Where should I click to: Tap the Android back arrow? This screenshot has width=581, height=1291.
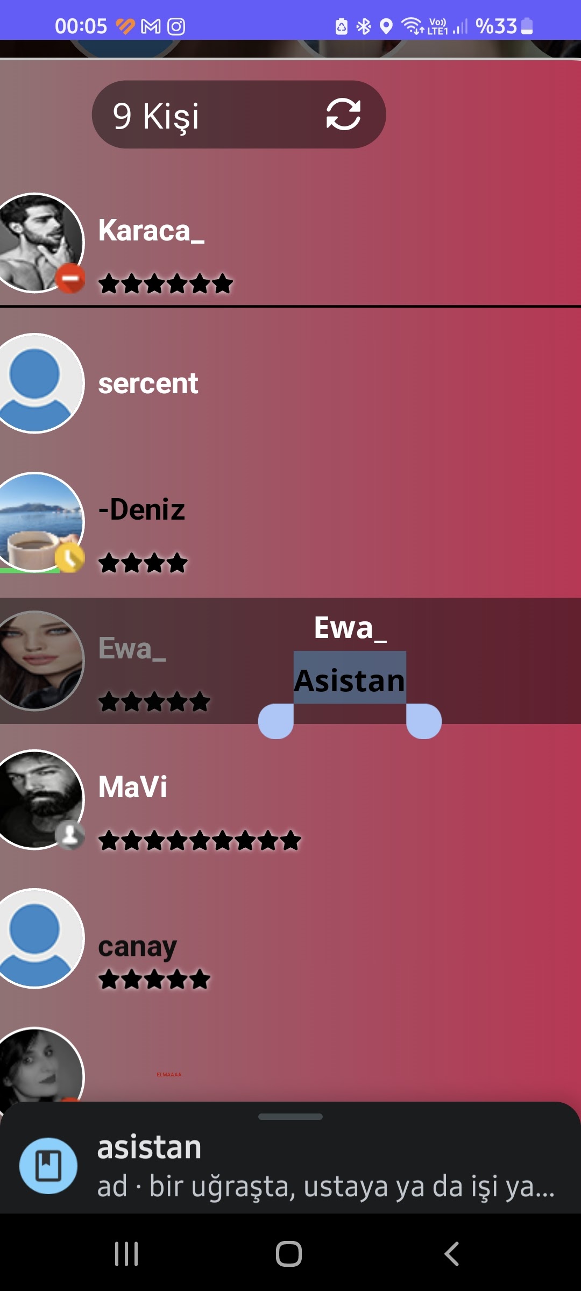tap(452, 1254)
